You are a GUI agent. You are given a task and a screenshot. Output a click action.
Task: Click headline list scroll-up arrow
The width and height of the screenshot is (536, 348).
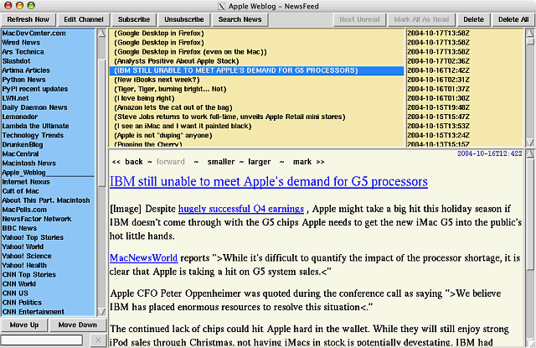click(x=530, y=33)
